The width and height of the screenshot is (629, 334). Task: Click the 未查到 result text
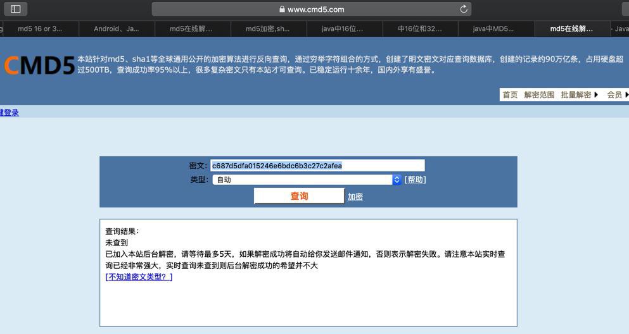click(x=117, y=243)
